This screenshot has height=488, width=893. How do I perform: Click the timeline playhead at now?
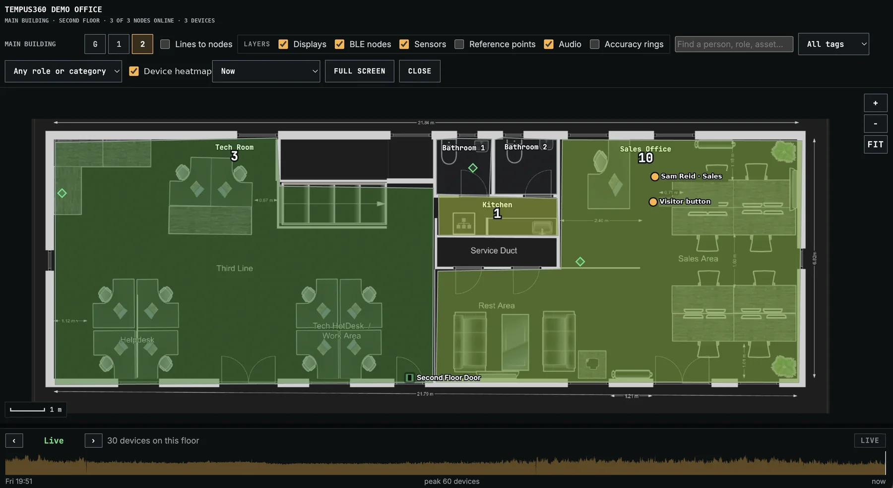pyautogui.click(x=885, y=463)
